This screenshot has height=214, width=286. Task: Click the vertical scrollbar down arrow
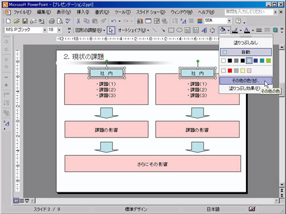tap(282, 184)
